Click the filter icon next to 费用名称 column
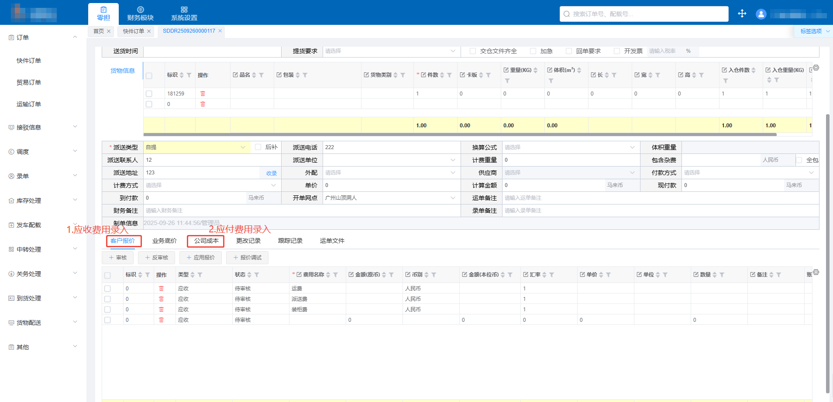Viewport: 833px width, 402px height. click(x=335, y=275)
